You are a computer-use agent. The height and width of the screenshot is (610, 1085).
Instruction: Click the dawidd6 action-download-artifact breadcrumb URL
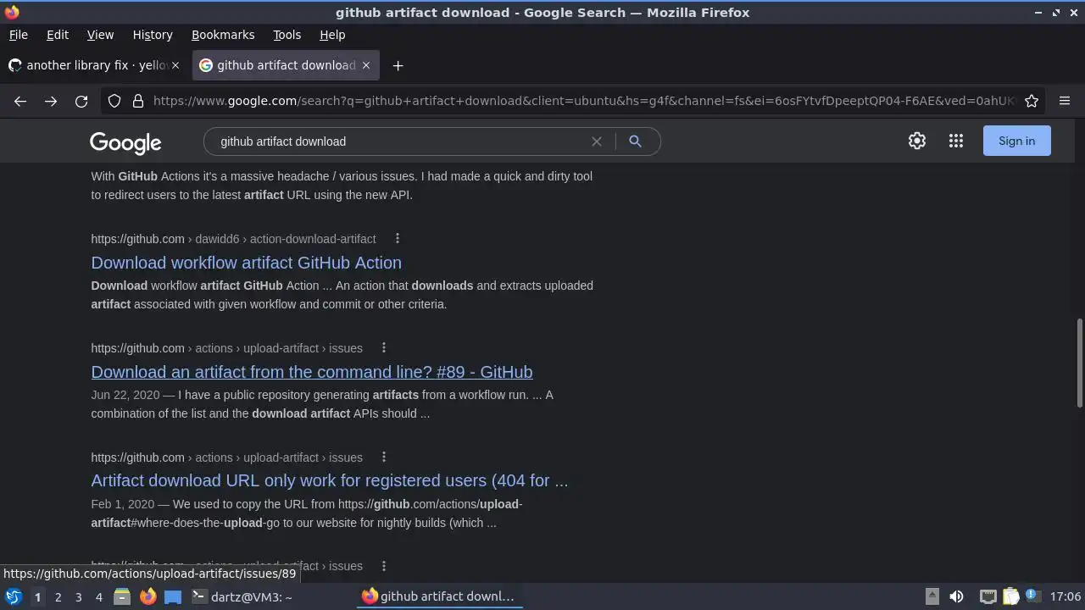pos(233,239)
